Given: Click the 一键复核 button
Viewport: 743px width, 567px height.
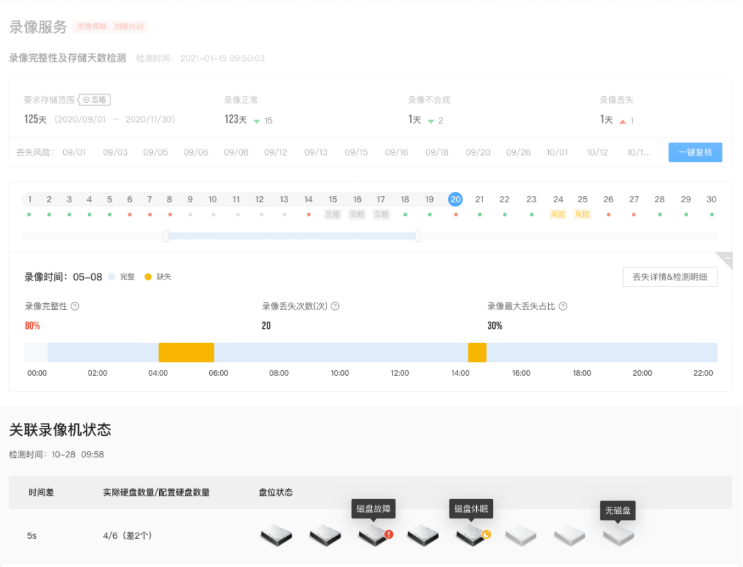Looking at the screenshot, I should point(695,152).
